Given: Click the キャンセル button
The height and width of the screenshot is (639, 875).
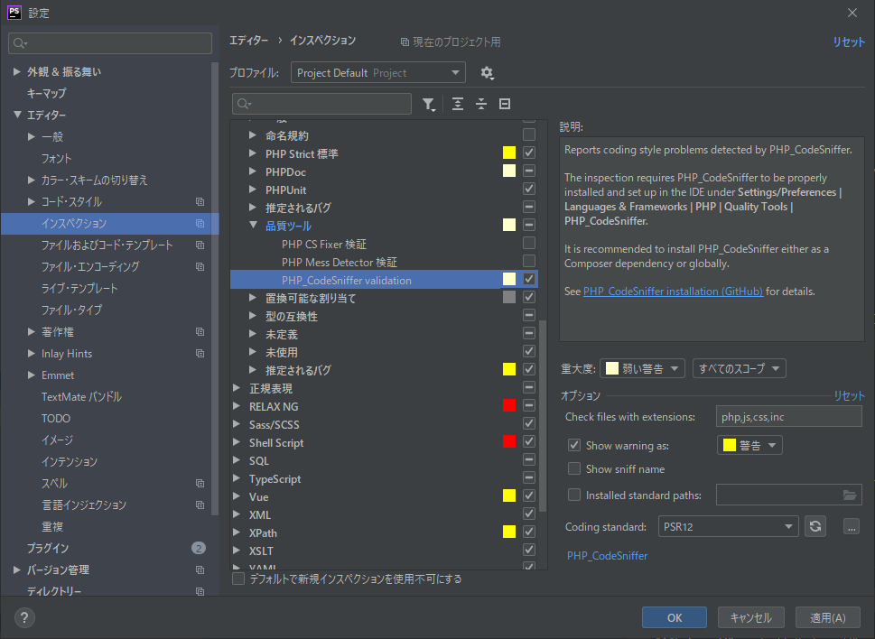Looking at the screenshot, I should click(750, 617).
